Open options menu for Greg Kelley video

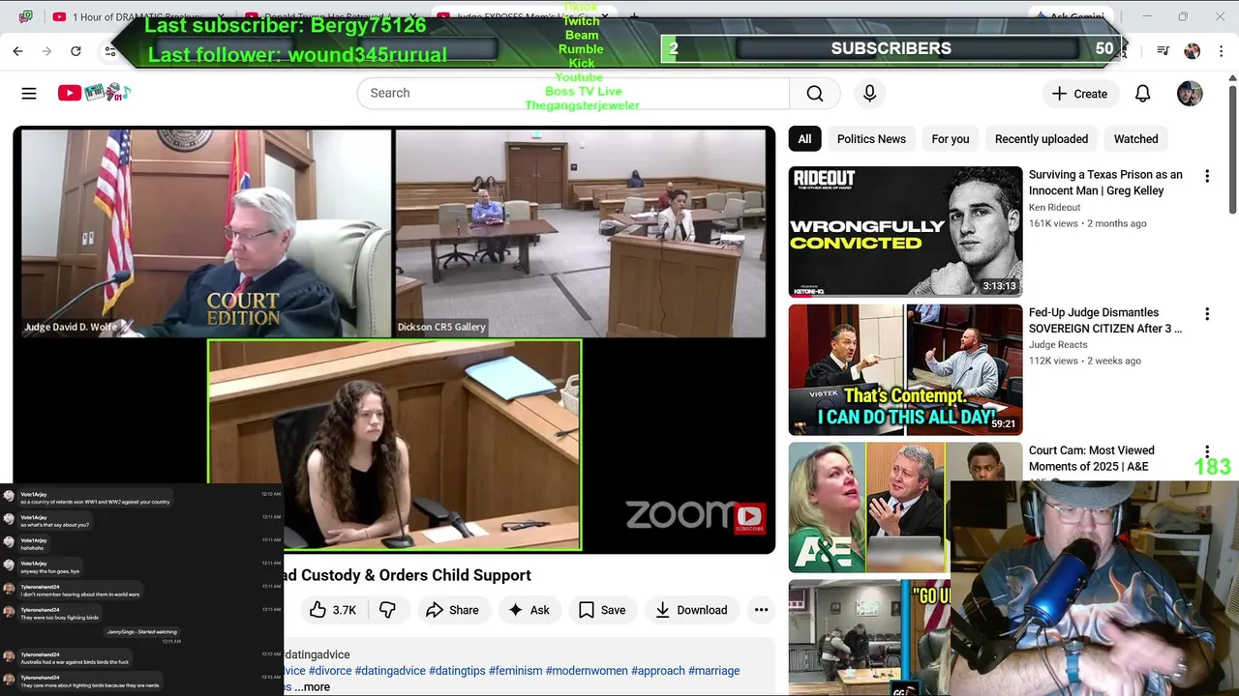coord(1206,176)
